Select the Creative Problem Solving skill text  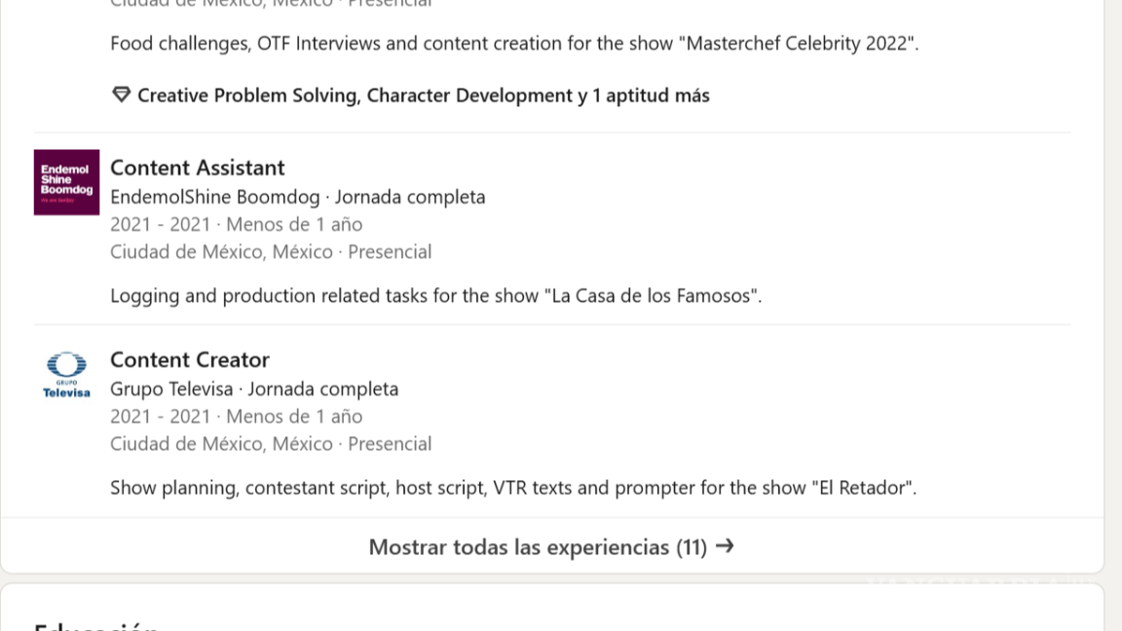tap(248, 94)
